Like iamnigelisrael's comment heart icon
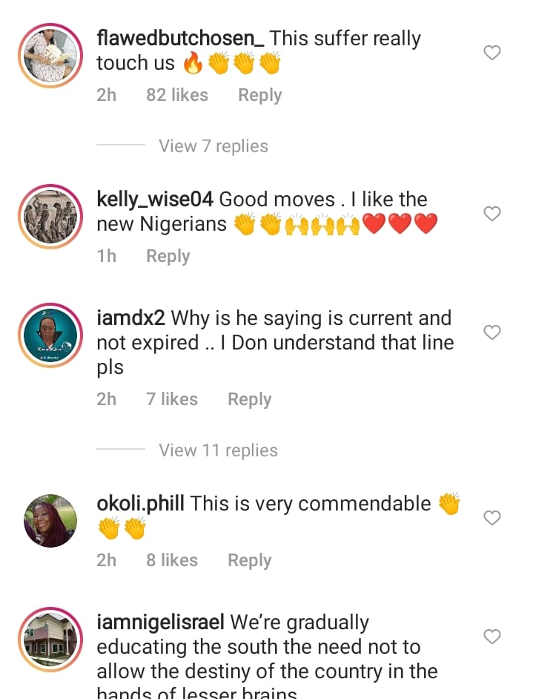Viewport: 533px width, 699px height. point(492,637)
